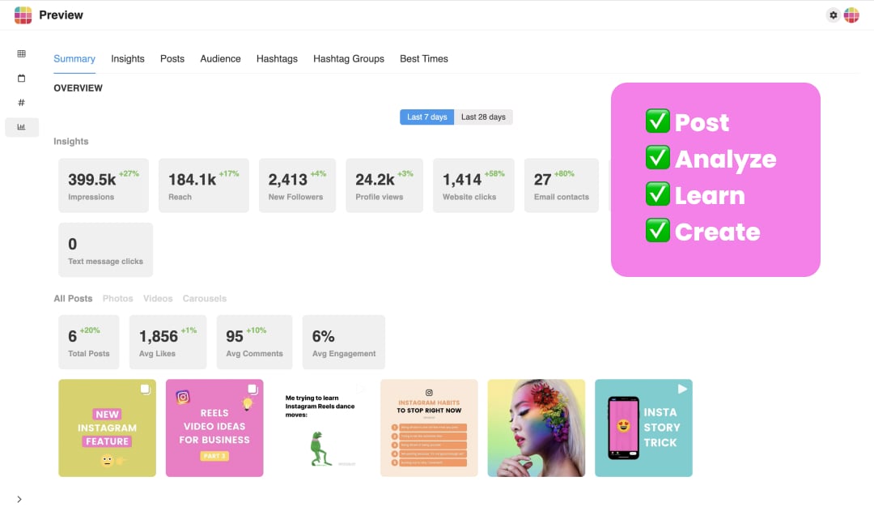Viewport: 874px width, 511px height.
Task: Click the 24.2k Profile views card
Action: tap(384, 185)
